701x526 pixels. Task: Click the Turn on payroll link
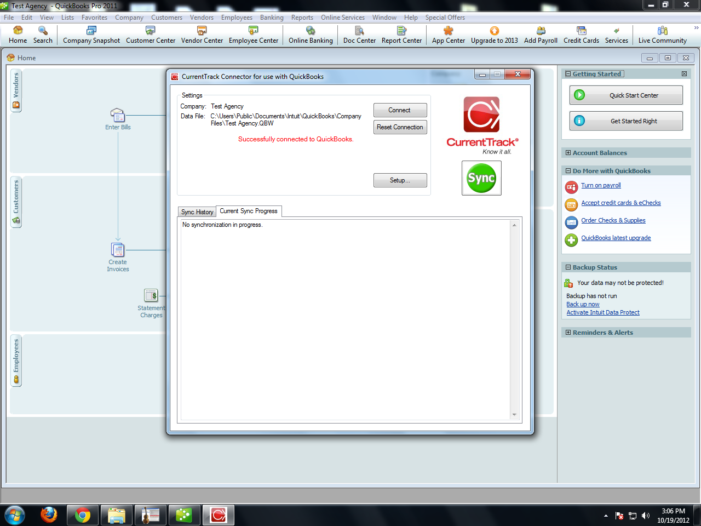[x=601, y=185]
